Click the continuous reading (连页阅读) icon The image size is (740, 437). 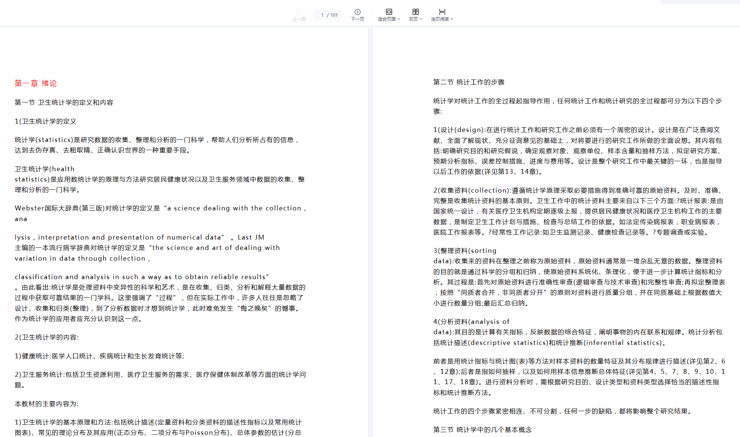(x=442, y=12)
